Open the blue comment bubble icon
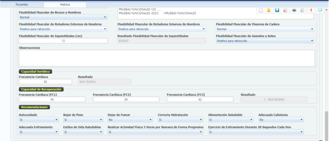This screenshot has width=329, height=141. (320, 10)
